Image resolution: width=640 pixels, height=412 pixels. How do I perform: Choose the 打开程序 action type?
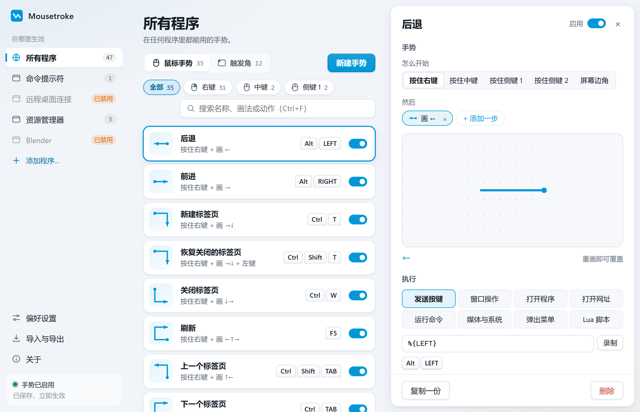pos(540,299)
